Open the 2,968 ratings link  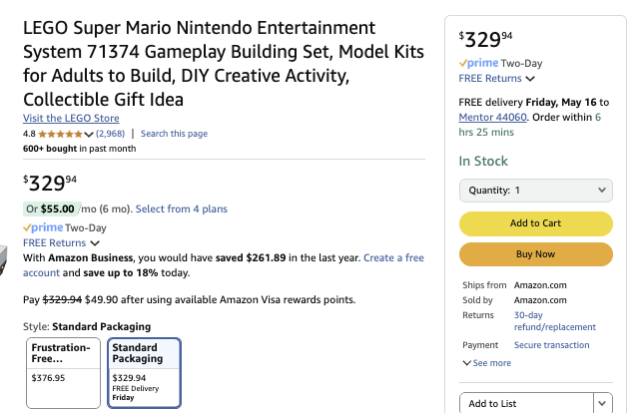click(x=110, y=134)
